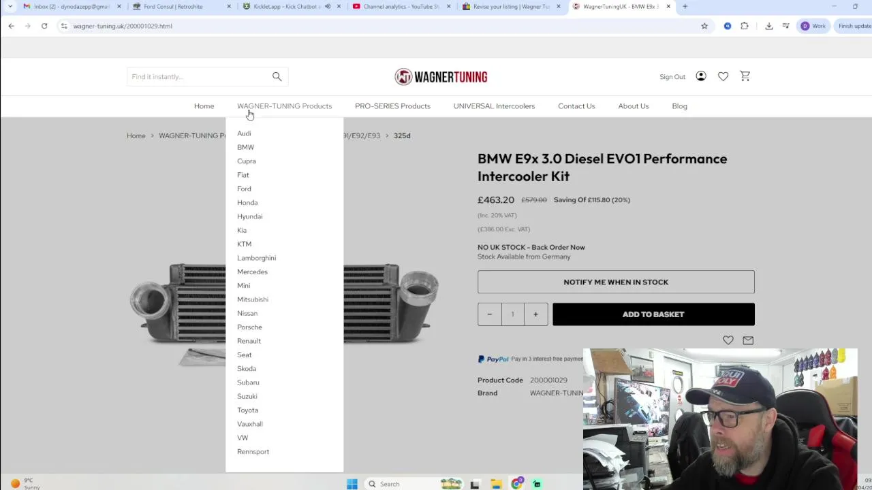Open About Us page

(634, 106)
